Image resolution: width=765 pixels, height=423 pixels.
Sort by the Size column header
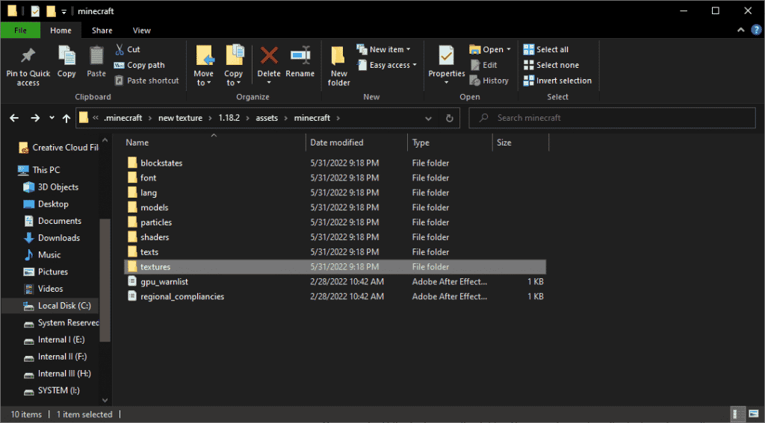click(521, 142)
